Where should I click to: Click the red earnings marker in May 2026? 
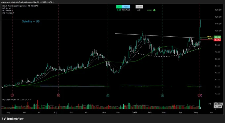pyautogui.click(x=199, y=95)
